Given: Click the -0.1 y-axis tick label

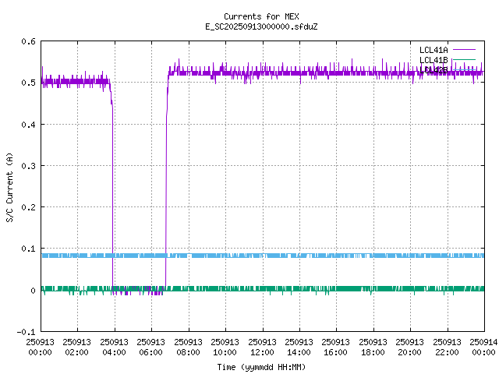Looking at the screenshot, I should click(26, 332).
